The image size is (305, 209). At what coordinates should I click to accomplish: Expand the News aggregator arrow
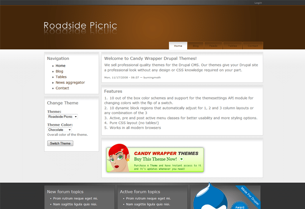53,83
